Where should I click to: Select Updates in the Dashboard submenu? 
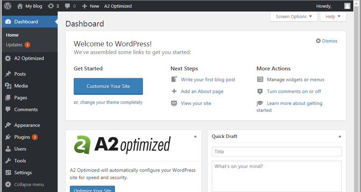click(14, 45)
